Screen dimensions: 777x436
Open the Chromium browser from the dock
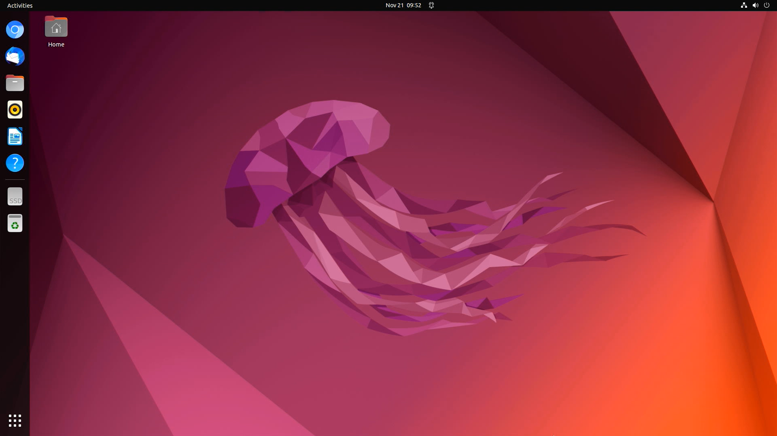(15, 29)
